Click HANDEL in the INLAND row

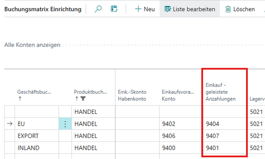(x=86, y=148)
